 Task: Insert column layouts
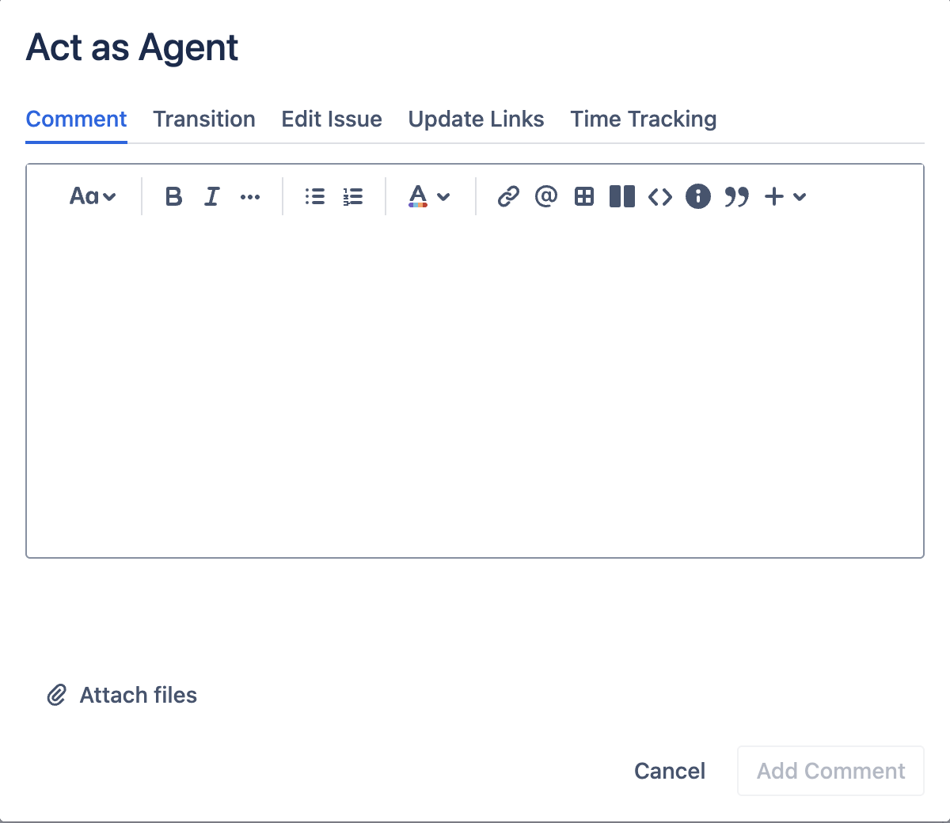[622, 196]
